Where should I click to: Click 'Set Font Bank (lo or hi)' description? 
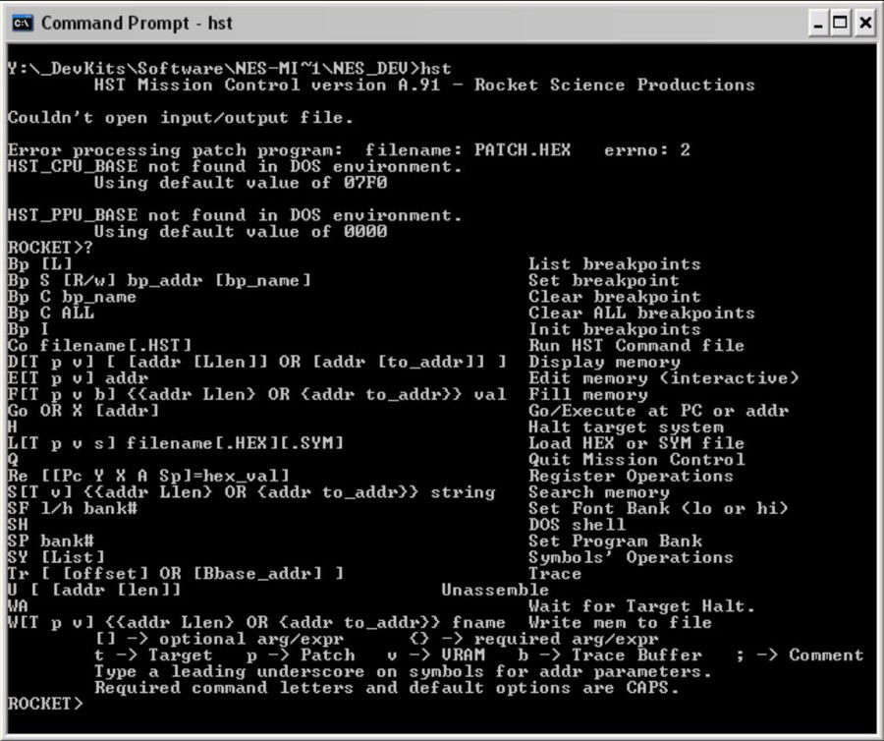658,509
